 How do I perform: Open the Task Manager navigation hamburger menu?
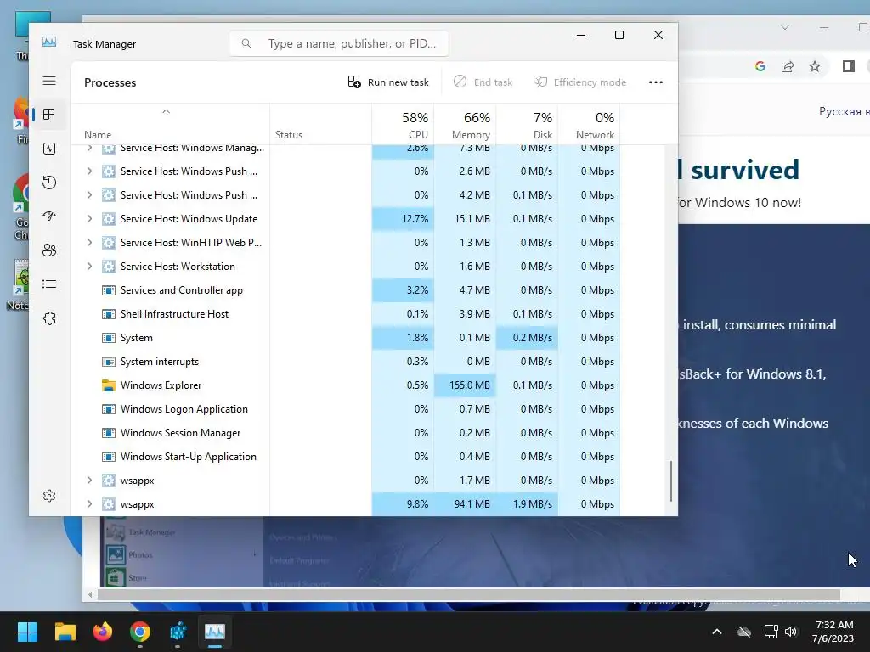pos(49,81)
